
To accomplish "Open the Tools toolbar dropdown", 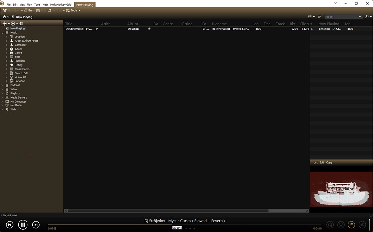I will click(75, 10).
